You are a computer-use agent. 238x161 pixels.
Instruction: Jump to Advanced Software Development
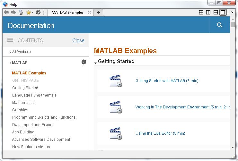click(41, 139)
